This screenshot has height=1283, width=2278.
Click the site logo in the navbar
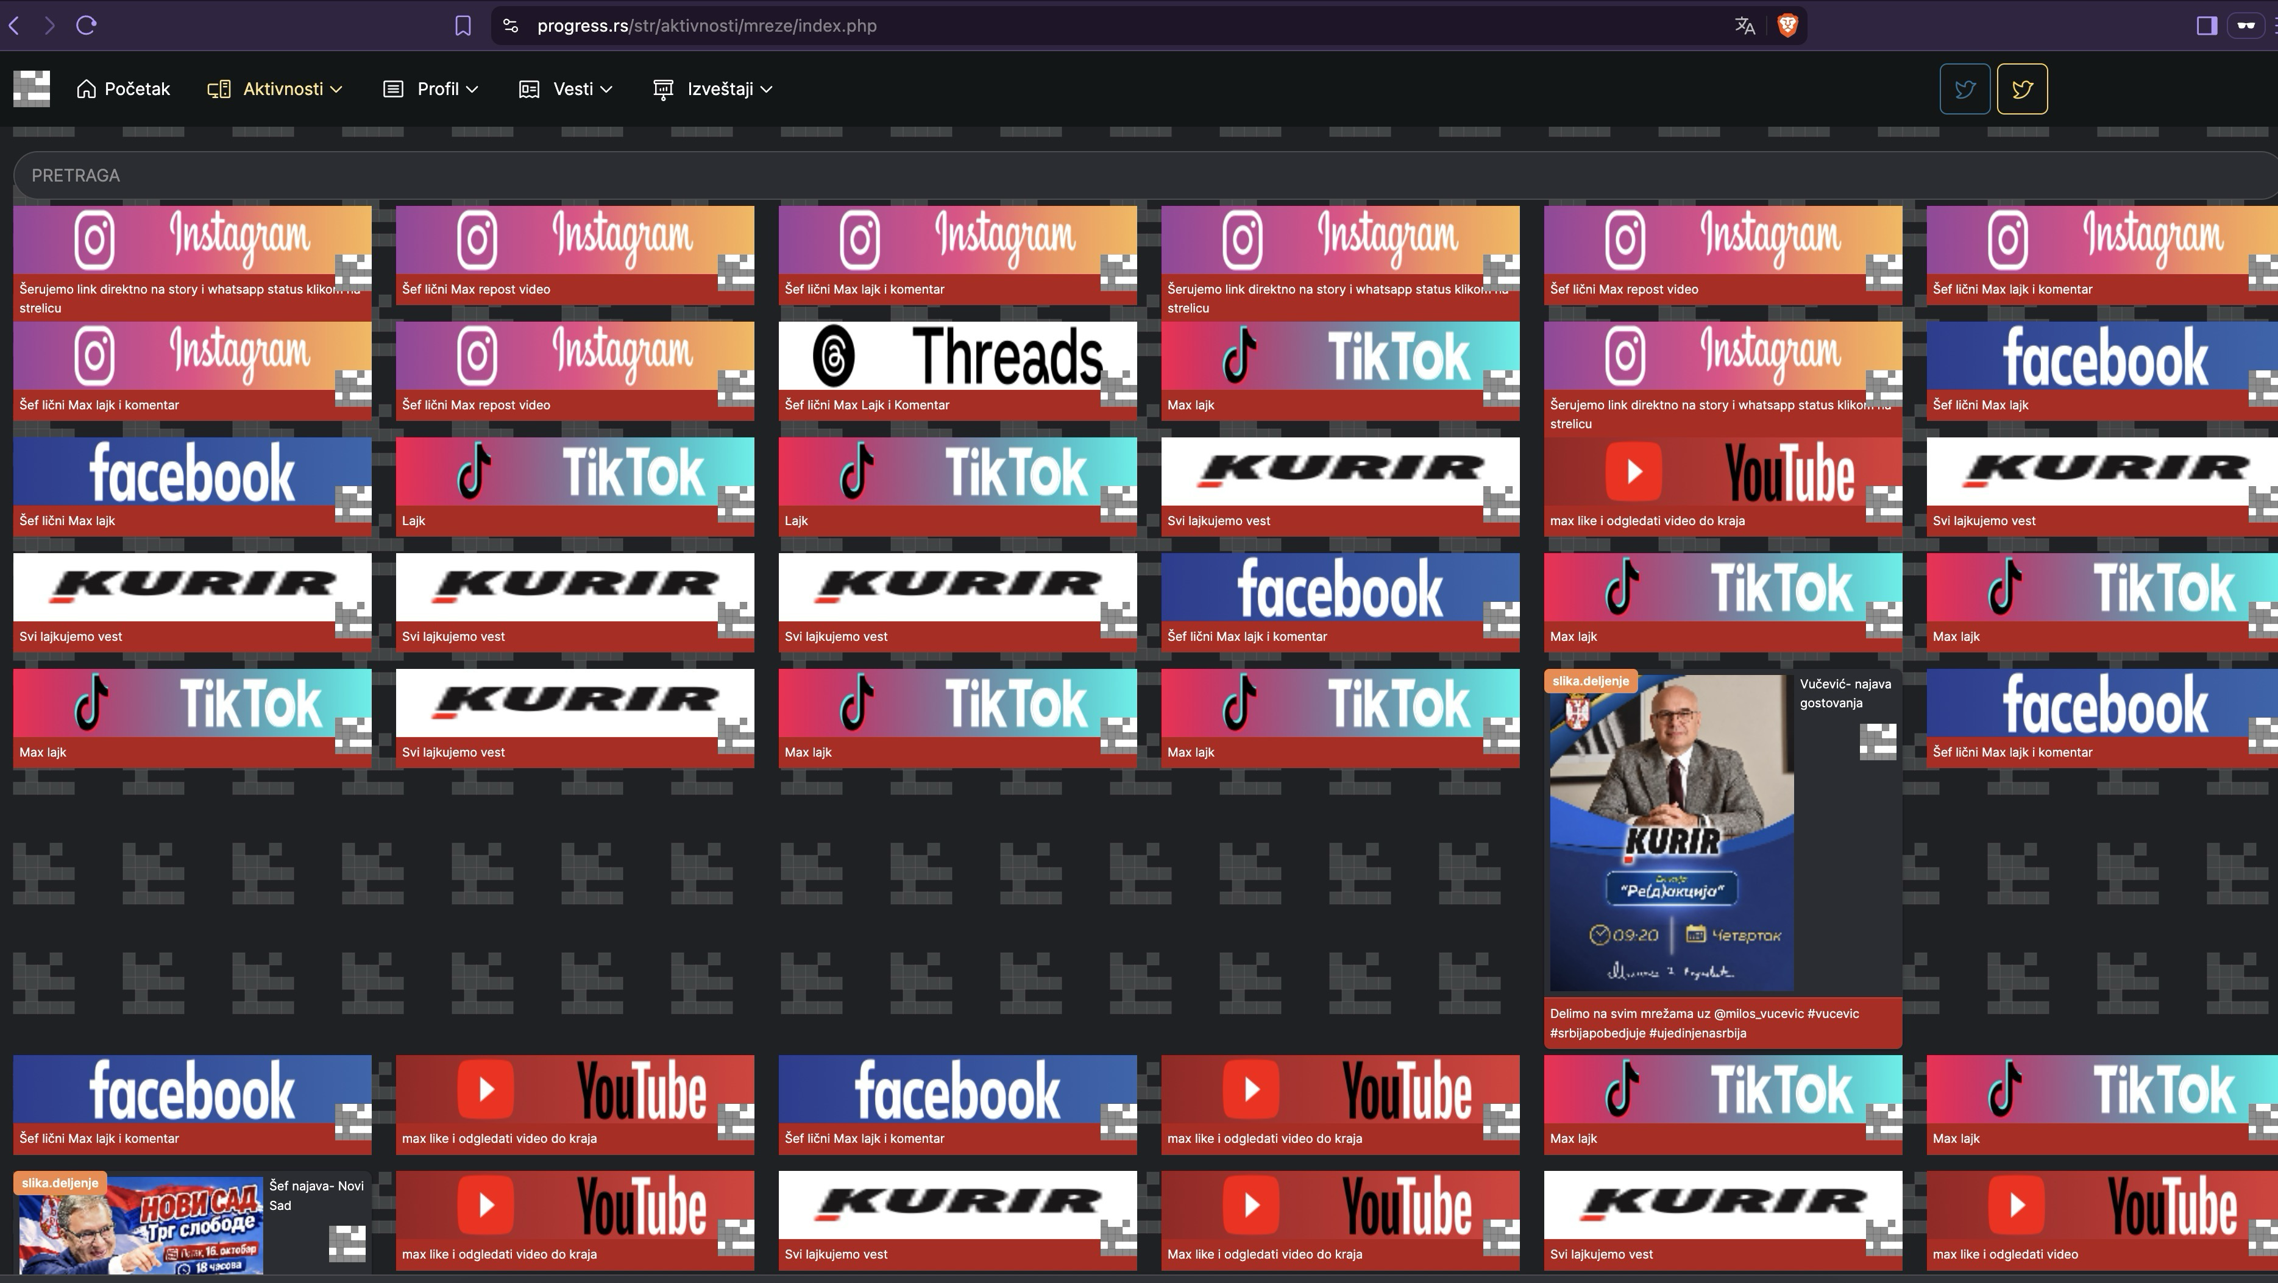[x=32, y=88]
